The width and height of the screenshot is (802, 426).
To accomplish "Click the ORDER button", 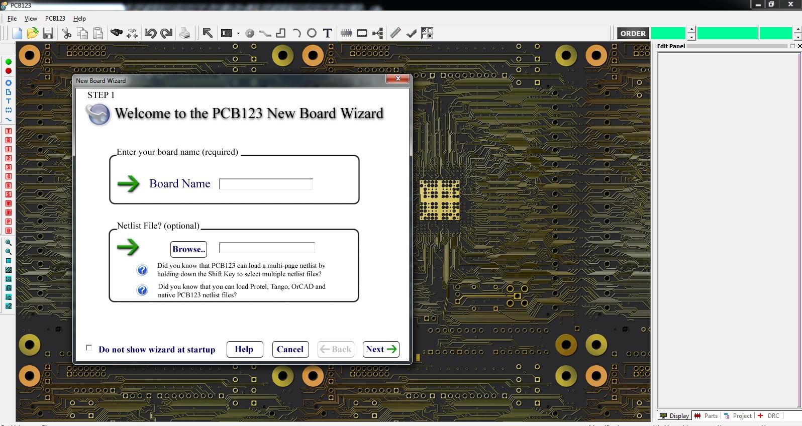I will pos(633,34).
